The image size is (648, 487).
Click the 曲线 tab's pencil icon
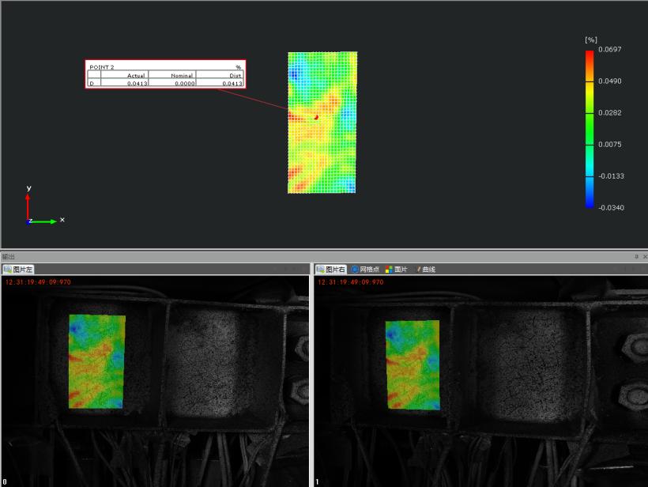[x=417, y=270]
